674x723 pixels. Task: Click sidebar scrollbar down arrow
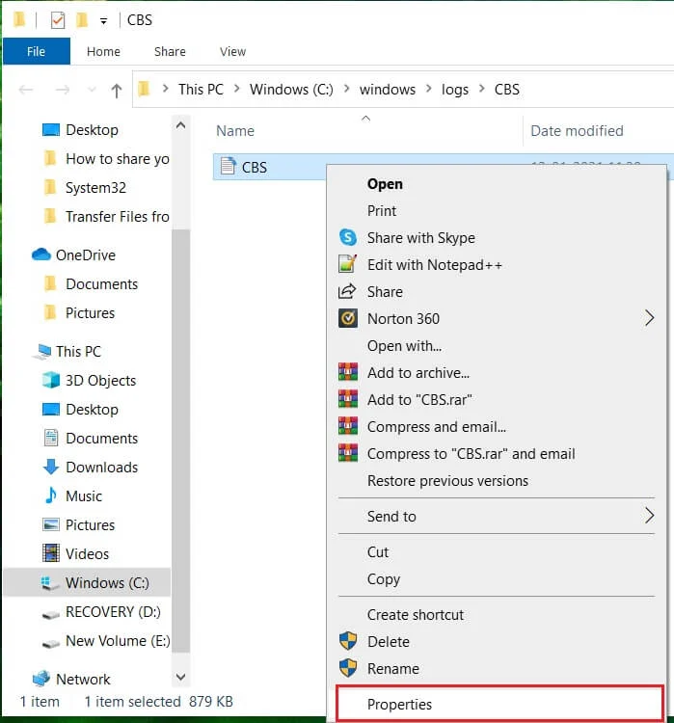[x=181, y=677]
